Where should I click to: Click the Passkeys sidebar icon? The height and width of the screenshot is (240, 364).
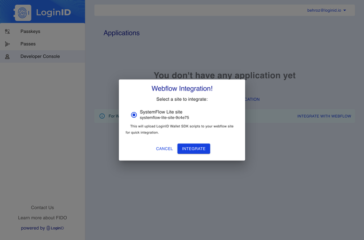click(8, 31)
